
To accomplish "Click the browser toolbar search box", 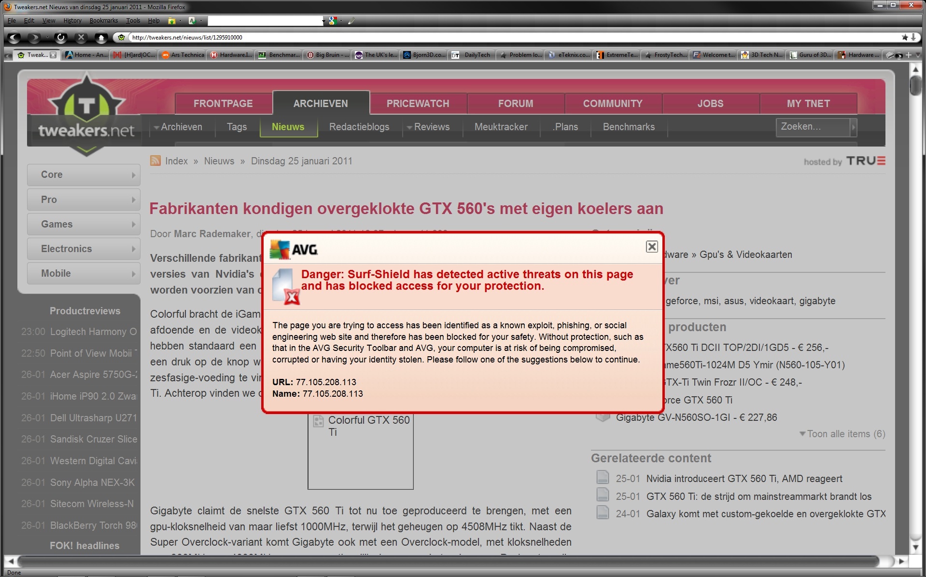I will (265, 21).
